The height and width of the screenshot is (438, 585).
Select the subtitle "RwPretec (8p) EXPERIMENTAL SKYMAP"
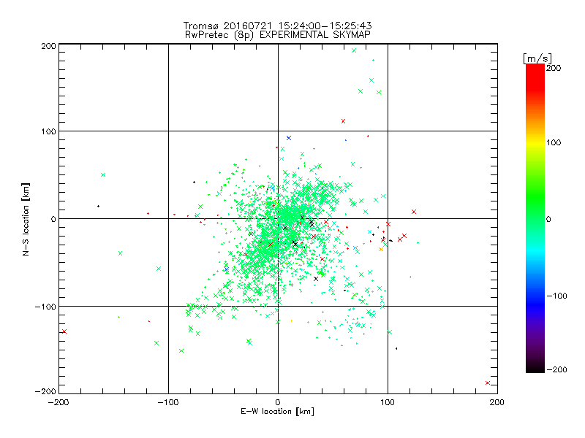(278, 35)
